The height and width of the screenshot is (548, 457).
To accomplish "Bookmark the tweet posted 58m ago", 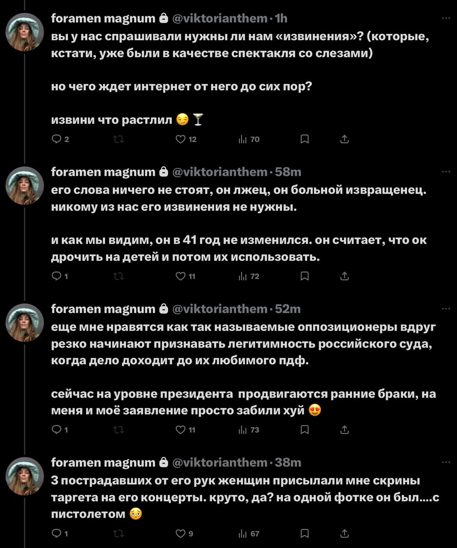I will point(305,277).
